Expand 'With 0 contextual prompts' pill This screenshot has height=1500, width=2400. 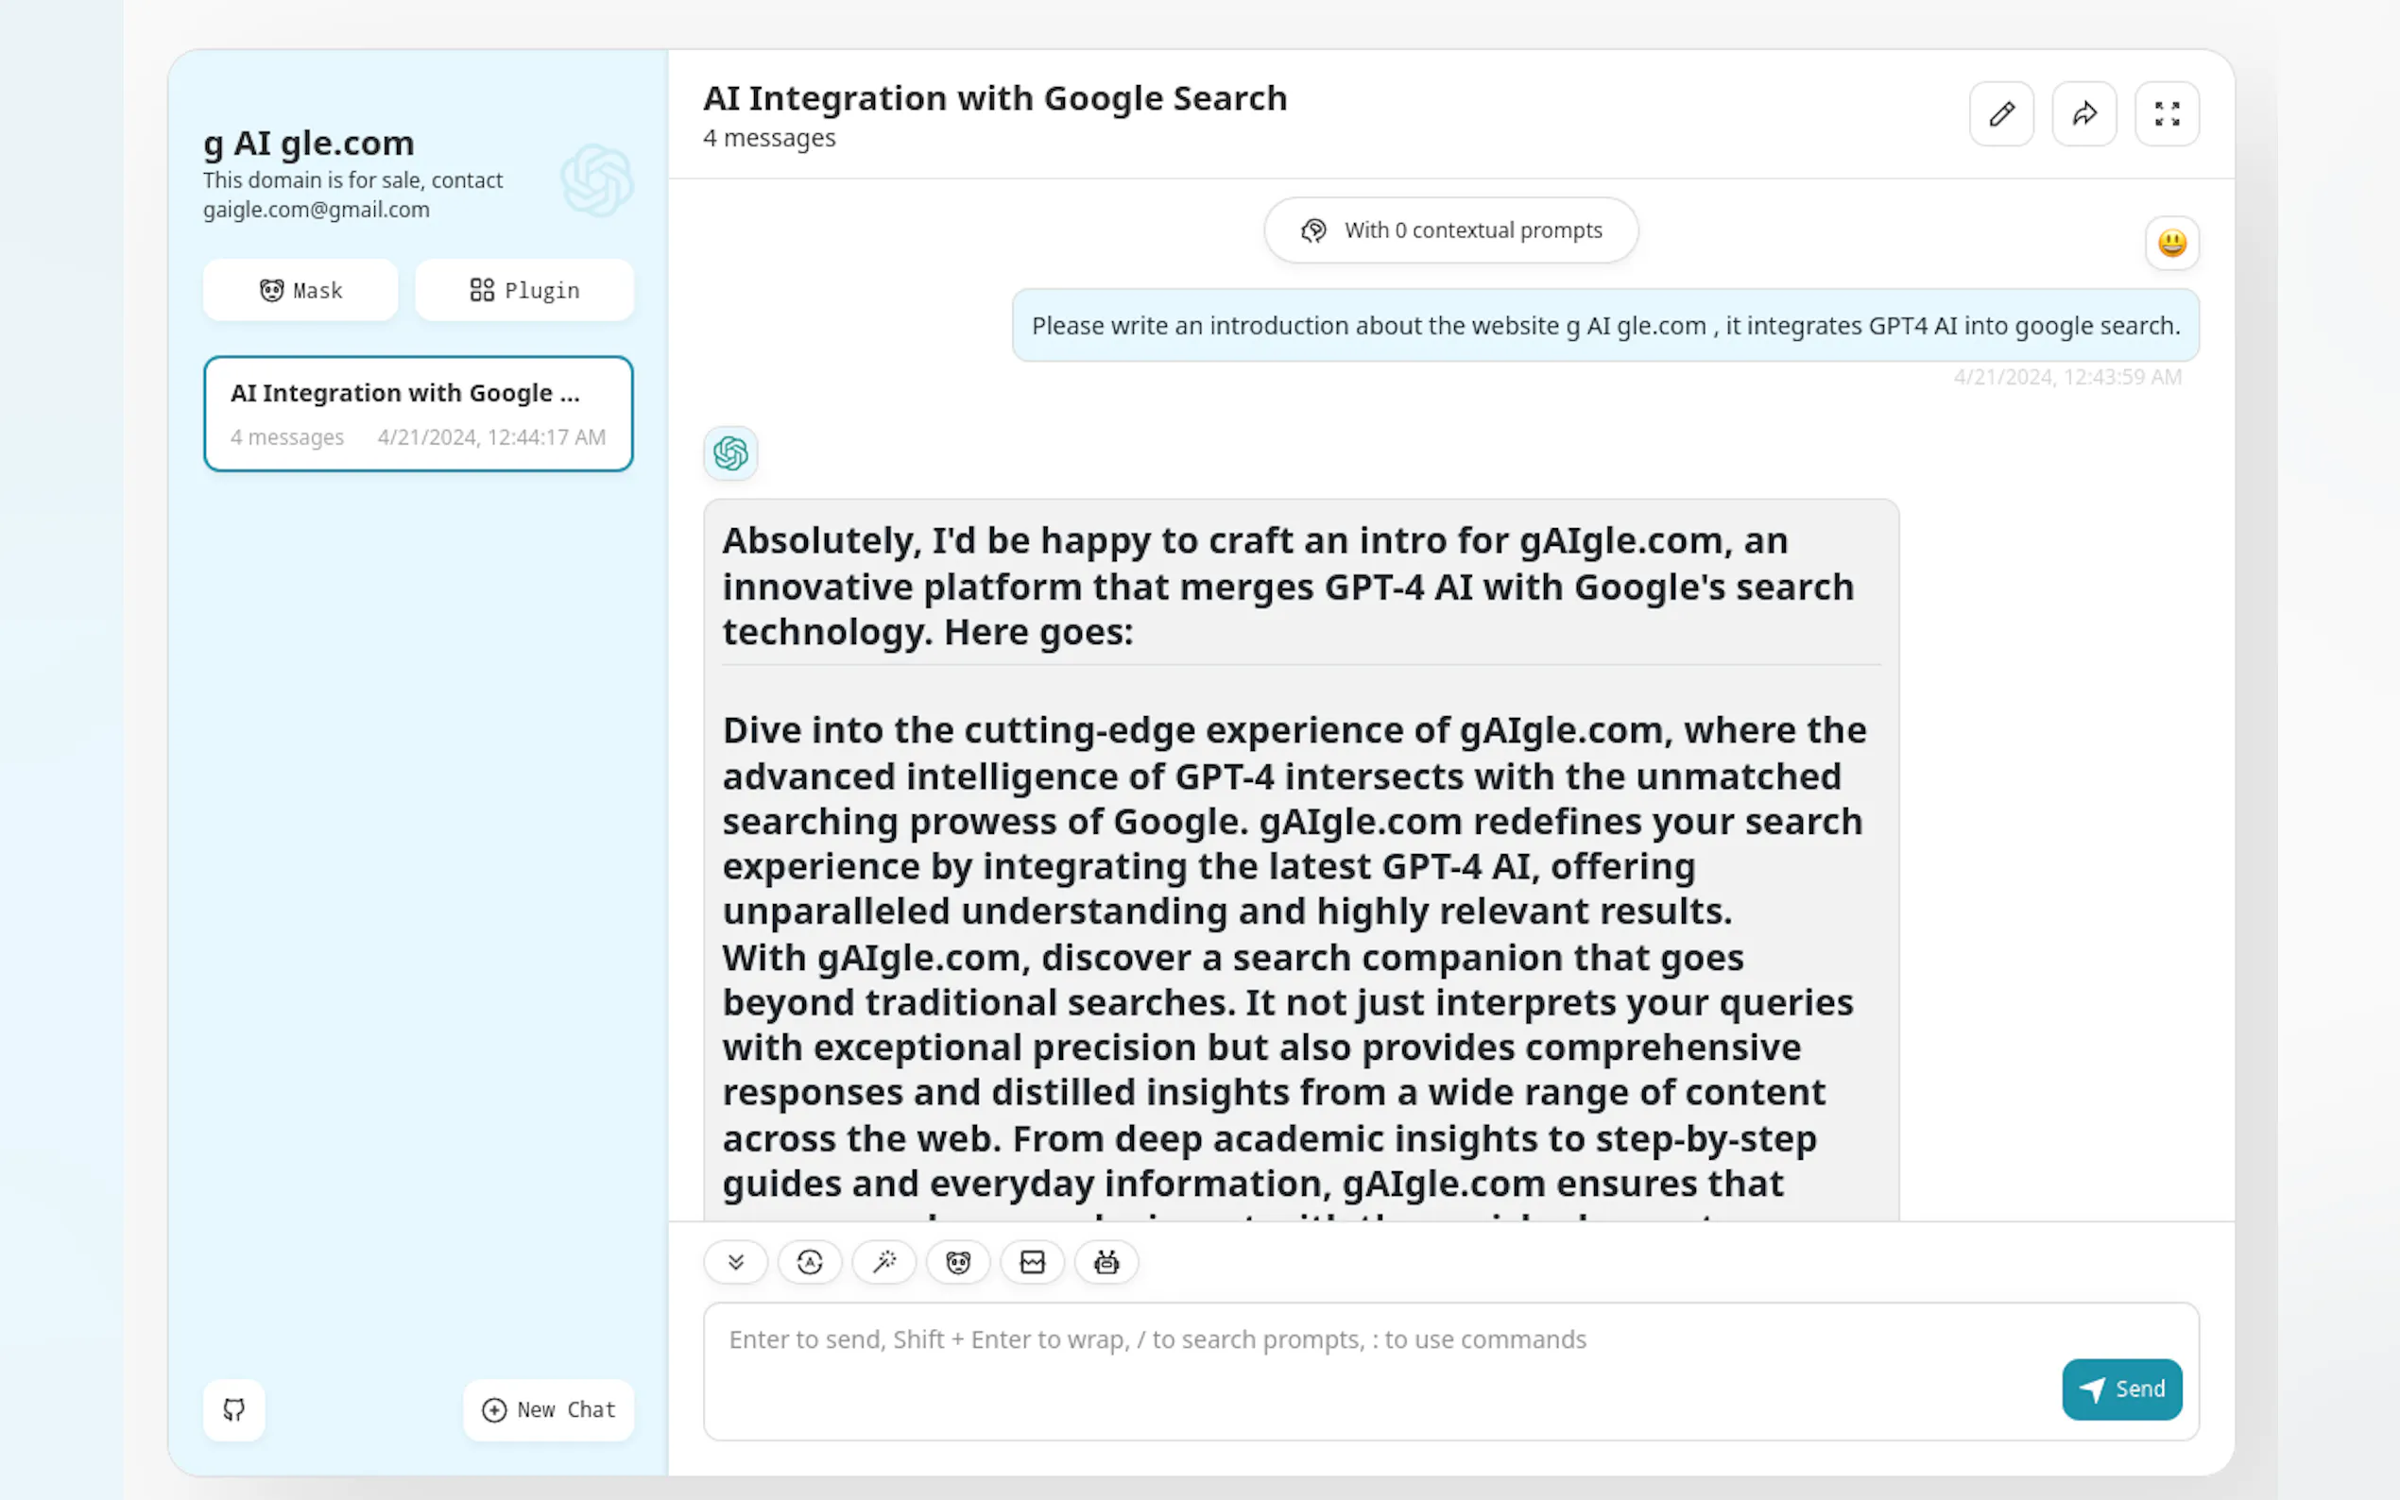1450,230
